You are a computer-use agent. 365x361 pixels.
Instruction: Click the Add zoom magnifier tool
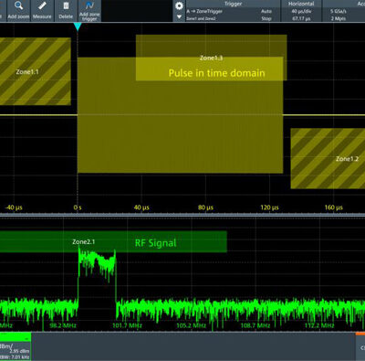pyautogui.click(x=18, y=11)
